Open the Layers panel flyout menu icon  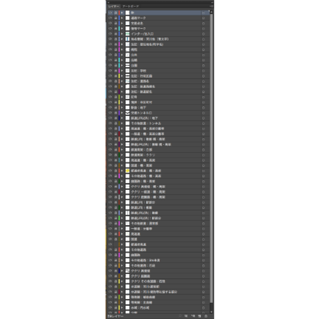pos(212,6)
